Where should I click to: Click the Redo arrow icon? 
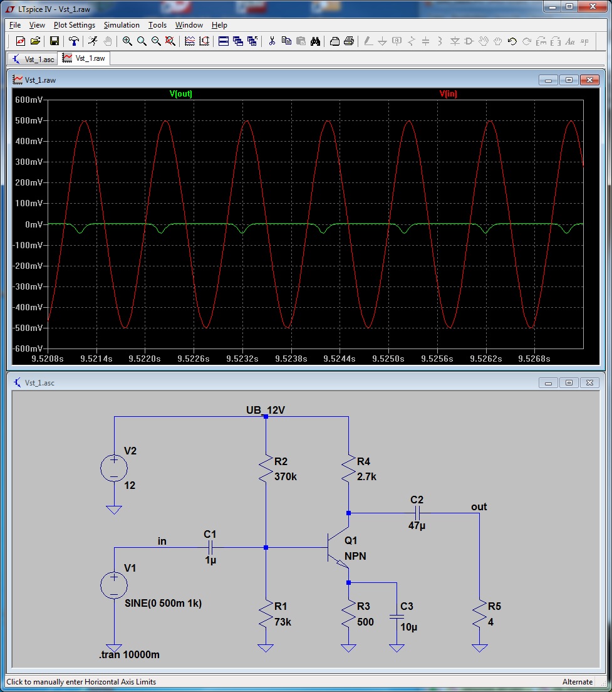pyautogui.click(x=526, y=41)
